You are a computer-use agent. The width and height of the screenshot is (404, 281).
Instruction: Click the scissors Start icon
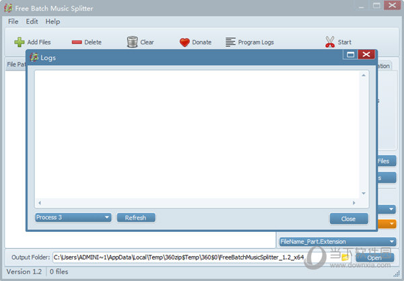click(330, 42)
